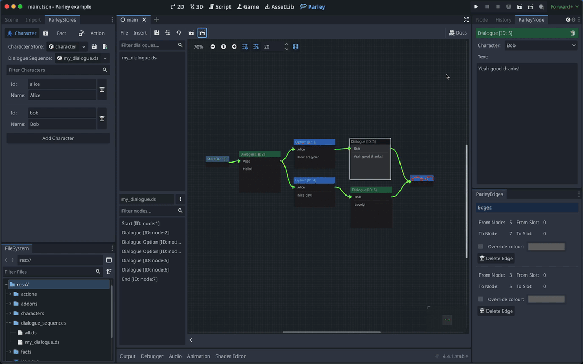The image size is (583, 364).
Task: Open the Character dropdown showing Bob
Action: pos(541,45)
